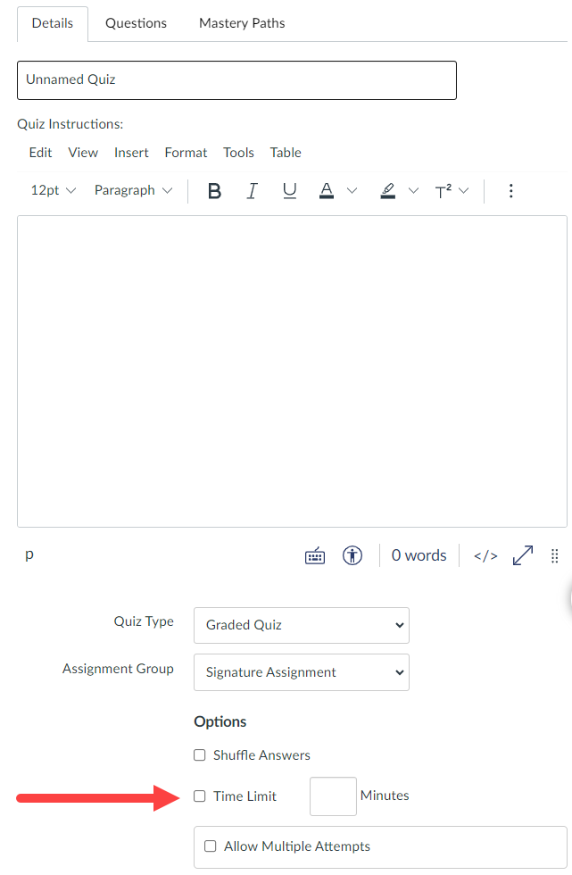
Task: Open the View menu
Action: [83, 153]
